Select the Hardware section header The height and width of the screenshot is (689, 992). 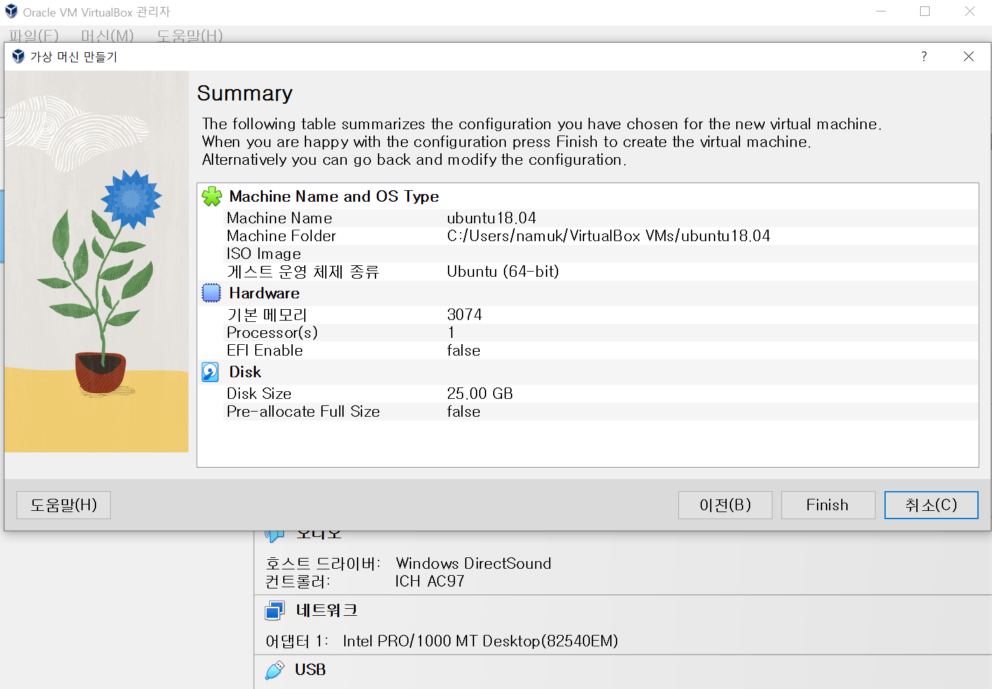click(x=264, y=293)
